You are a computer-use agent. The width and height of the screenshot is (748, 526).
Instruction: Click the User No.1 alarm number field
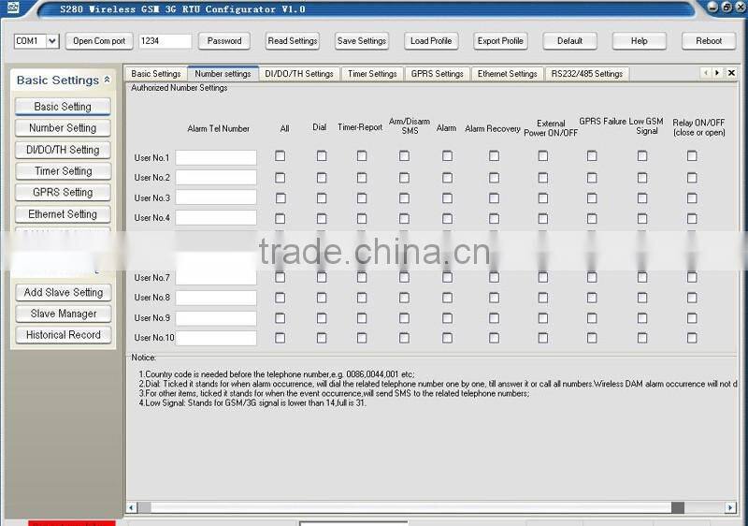click(216, 157)
